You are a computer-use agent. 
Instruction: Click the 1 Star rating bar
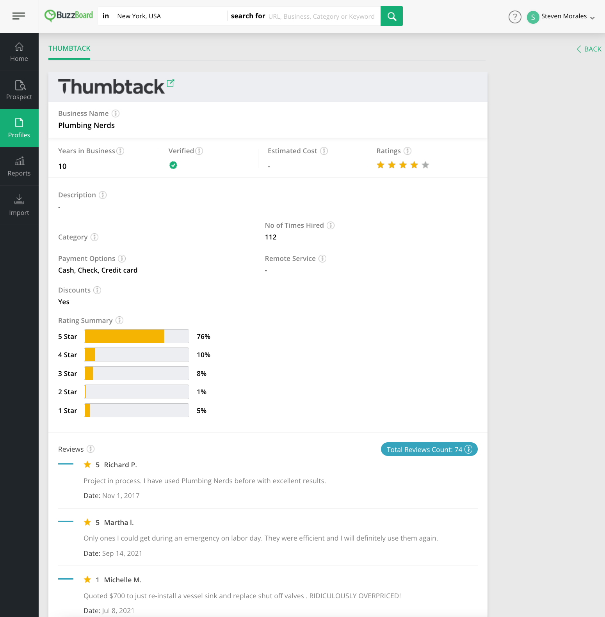tap(137, 410)
